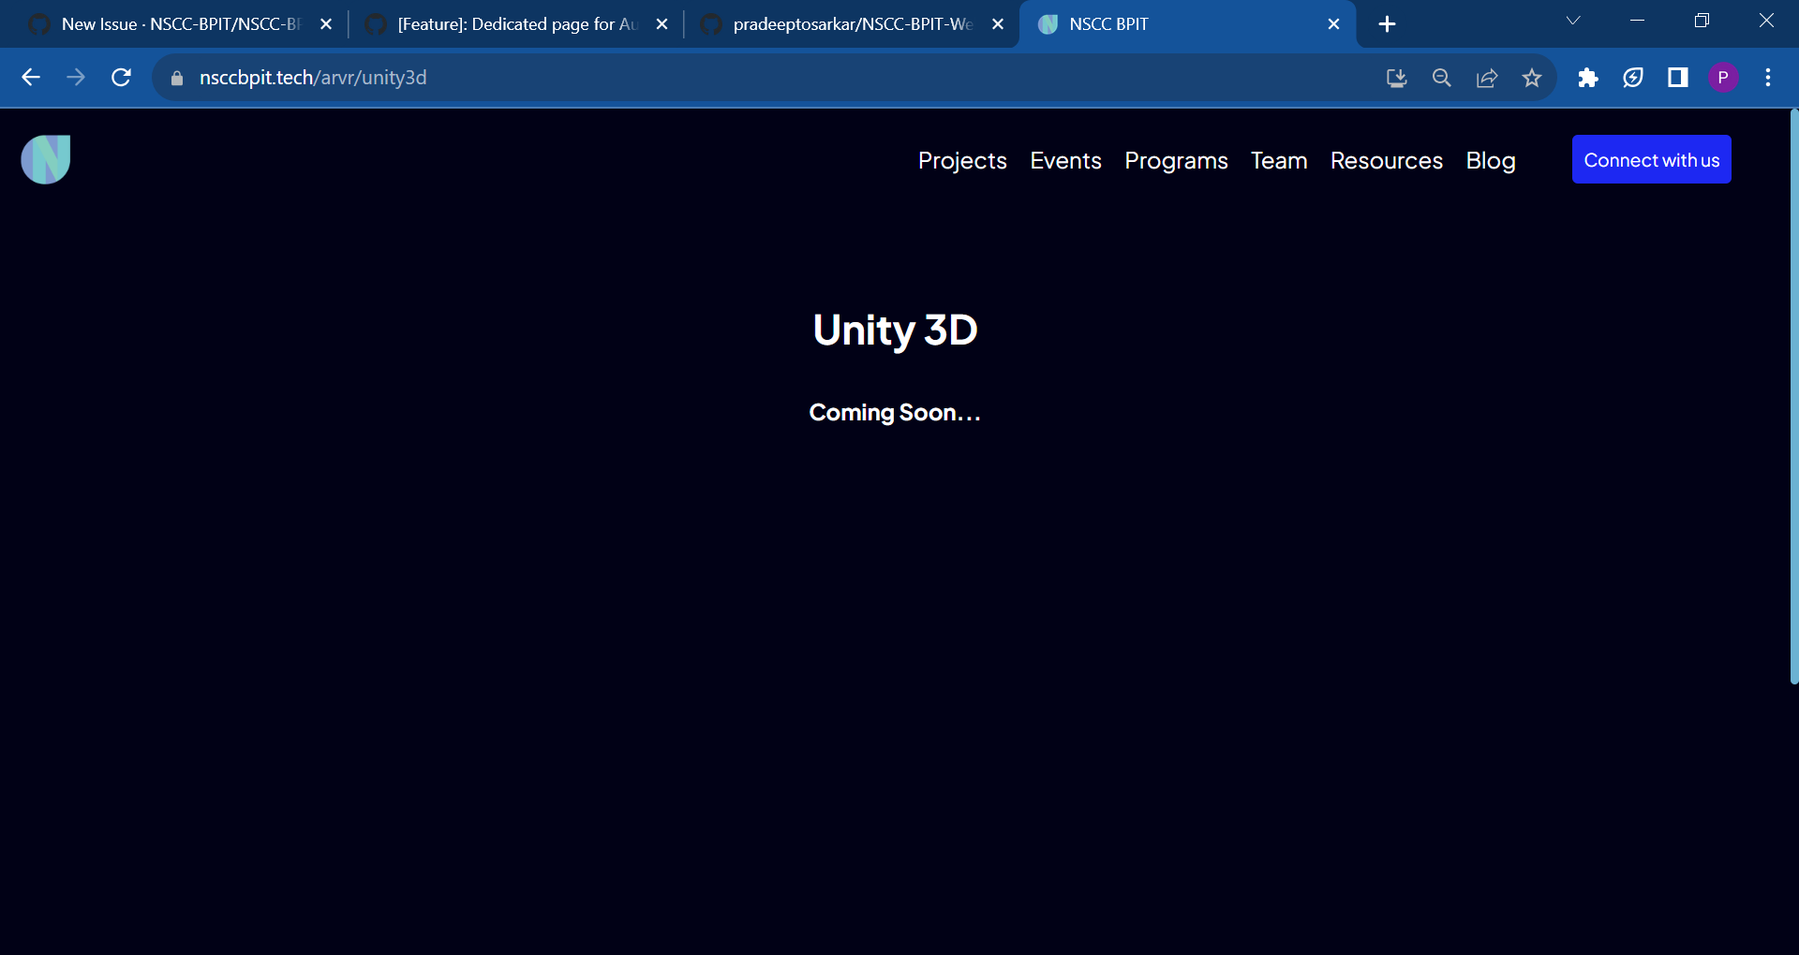Screen dimensions: 1799x955
Task: Bookmark this page with the star
Action: point(1532,78)
